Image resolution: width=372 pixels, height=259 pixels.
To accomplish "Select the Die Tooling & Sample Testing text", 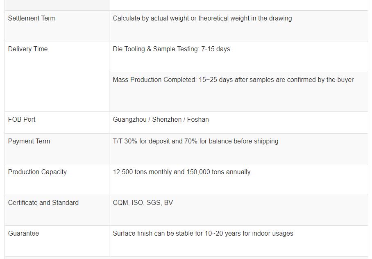I will (171, 49).
